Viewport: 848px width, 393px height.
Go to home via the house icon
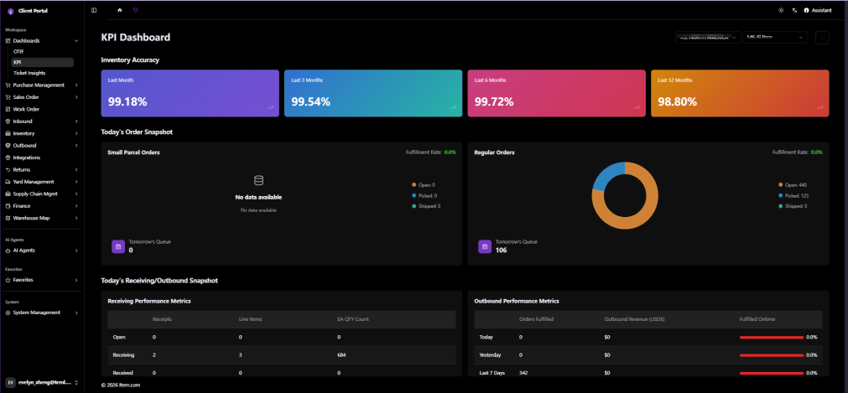119,10
